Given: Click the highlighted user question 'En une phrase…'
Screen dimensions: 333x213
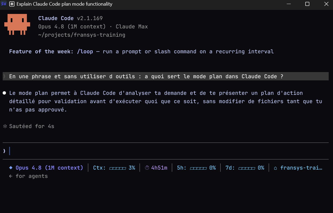Looking at the screenshot, I should (166, 76).
